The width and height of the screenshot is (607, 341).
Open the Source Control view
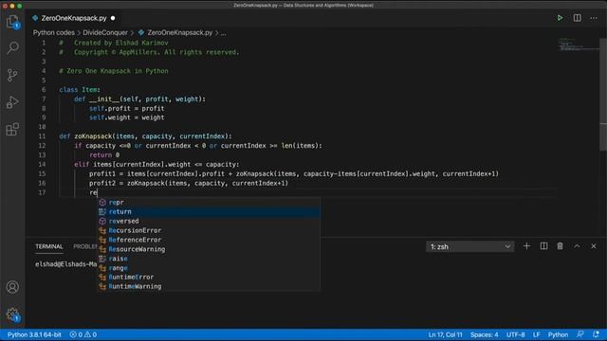(12, 75)
